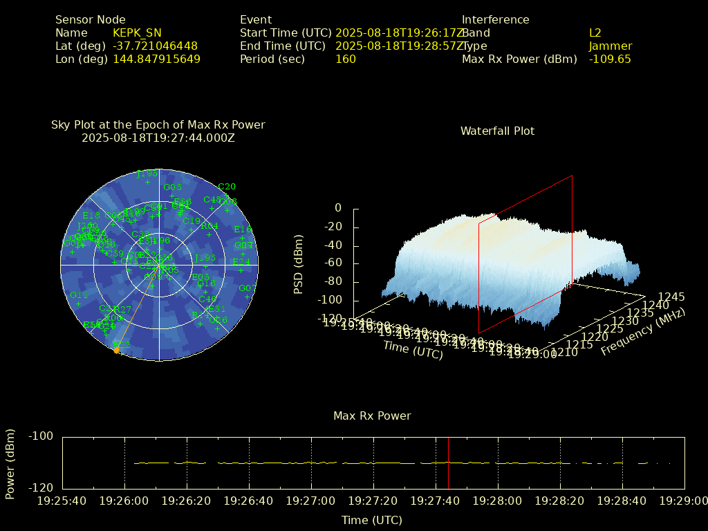The height and width of the screenshot is (531, 708).
Task: Click the Max Rx Power value -109.65
Action: point(610,59)
